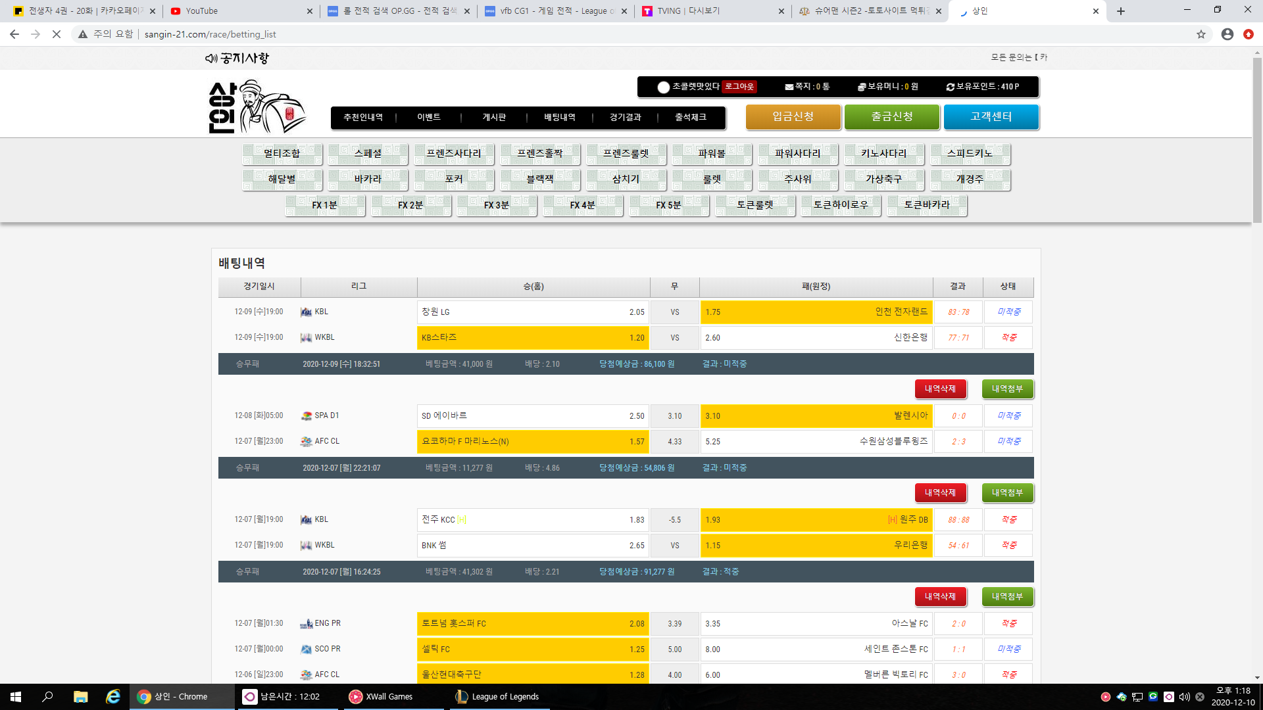Screen dimensions: 1263x710
Task: Click the 상인 merchant site logo
Action: click(x=257, y=106)
